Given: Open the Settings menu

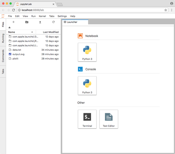Looking at the screenshot, I should click(62, 16).
